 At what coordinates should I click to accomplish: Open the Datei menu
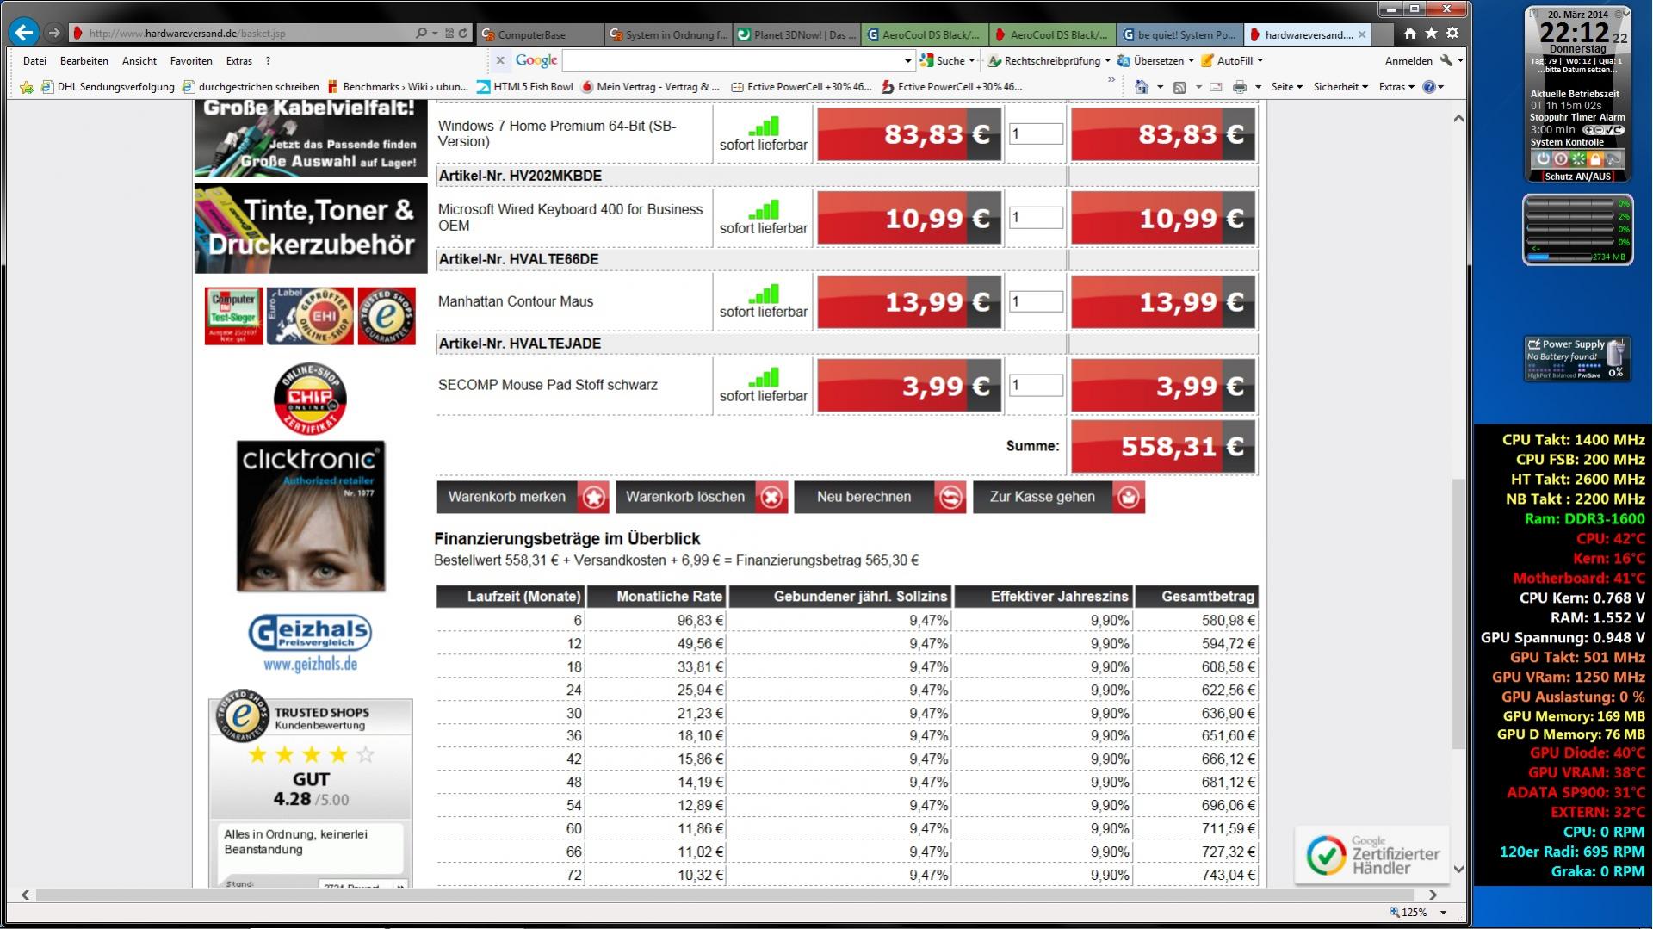(x=34, y=60)
